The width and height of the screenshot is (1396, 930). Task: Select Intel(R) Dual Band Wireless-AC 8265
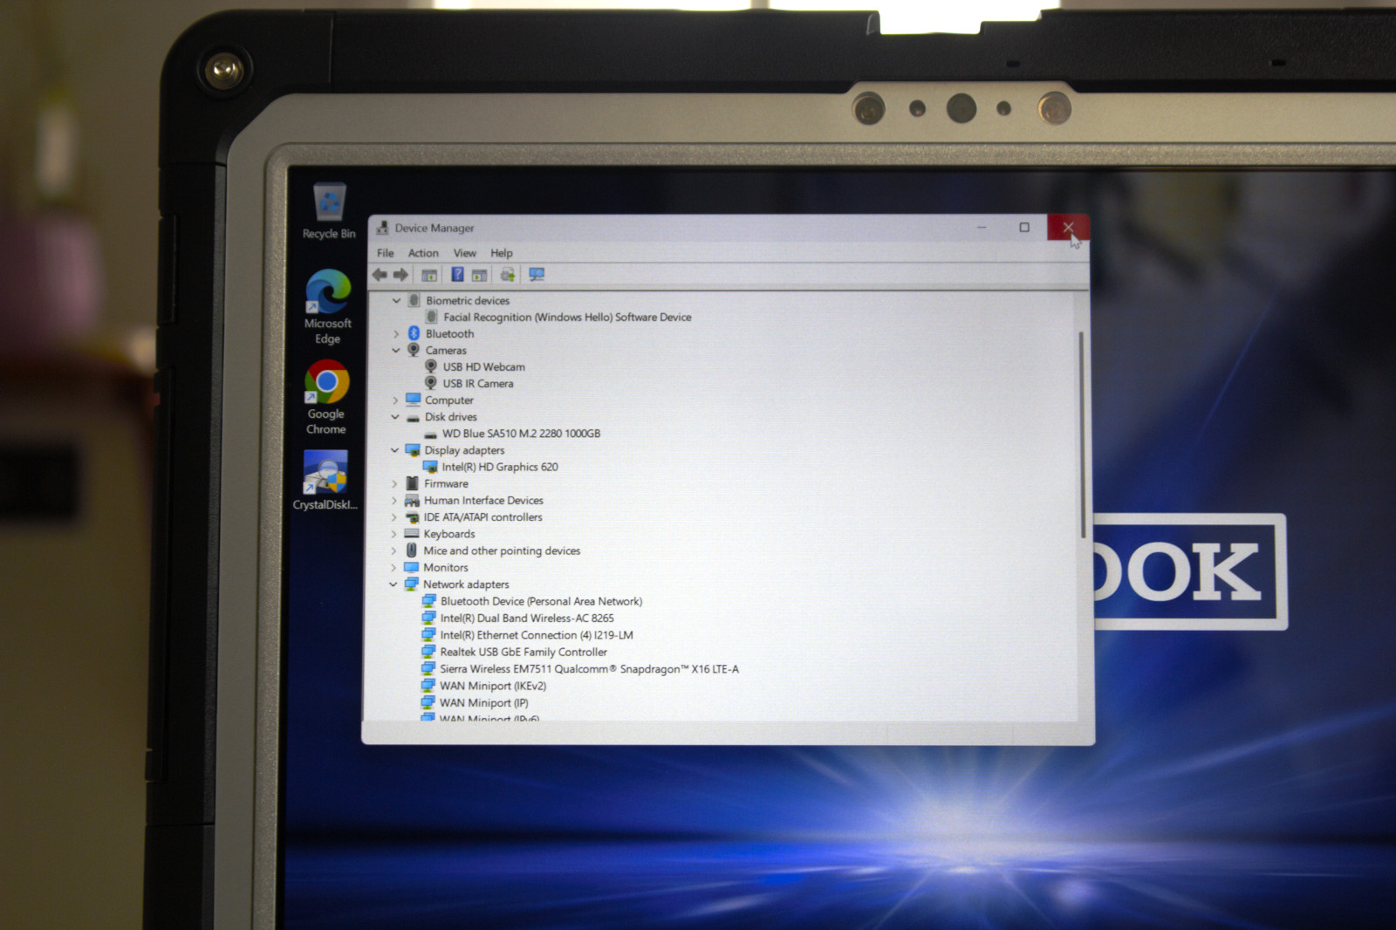(x=527, y=618)
